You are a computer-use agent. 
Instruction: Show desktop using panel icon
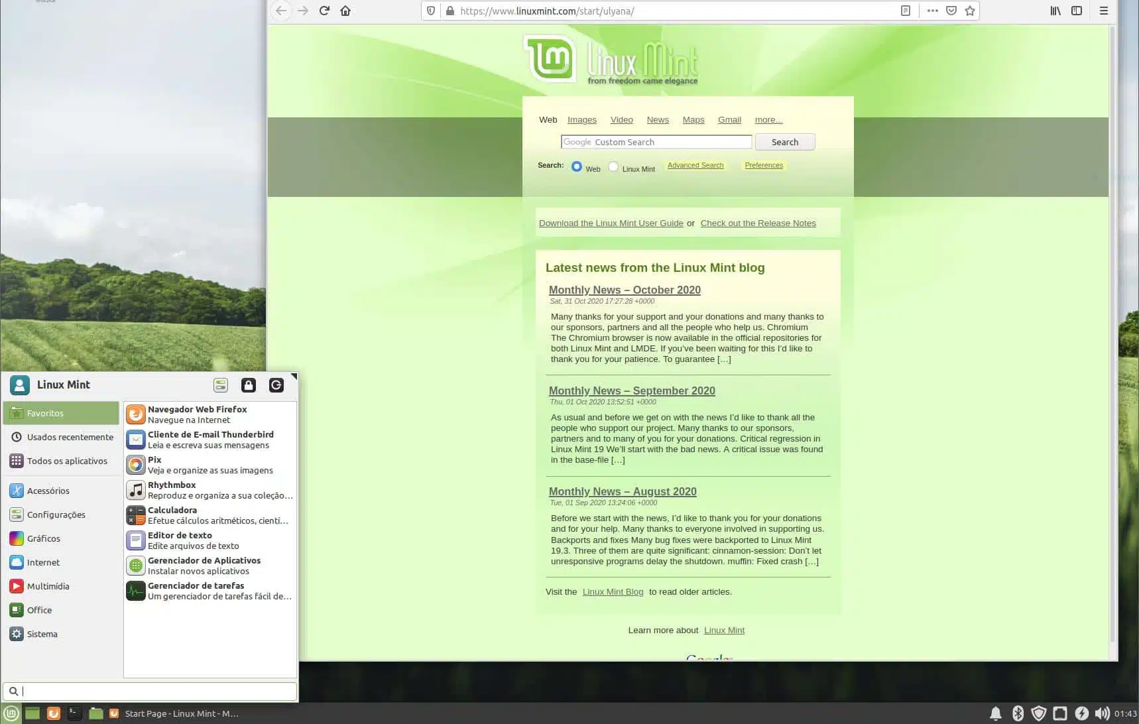pos(32,713)
